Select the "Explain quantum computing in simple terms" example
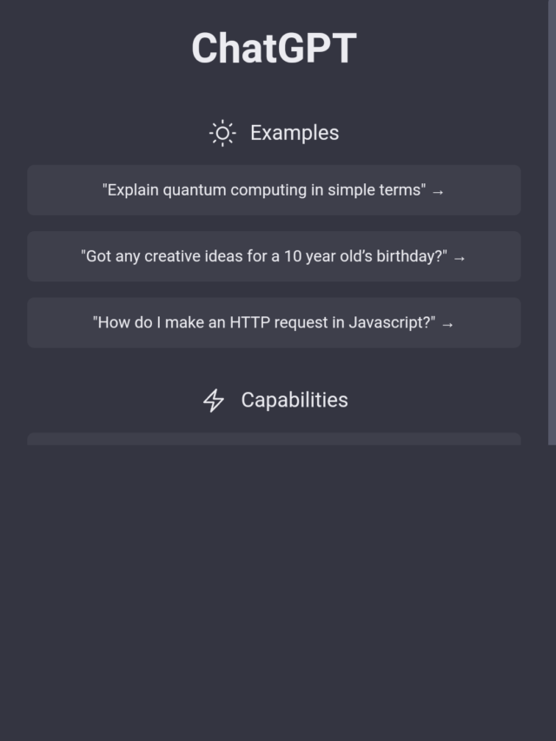 [x=274, y=190]
